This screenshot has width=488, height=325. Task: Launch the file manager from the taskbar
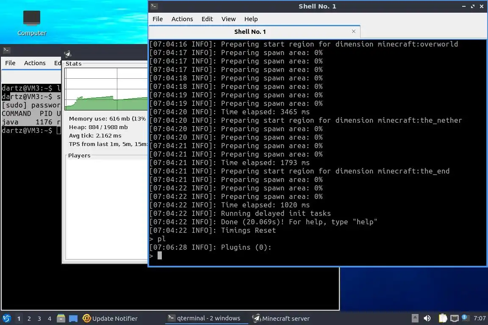[x=61, y=318]
